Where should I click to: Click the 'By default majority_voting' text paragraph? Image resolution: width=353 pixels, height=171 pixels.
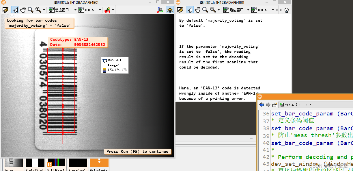point(221,23)
